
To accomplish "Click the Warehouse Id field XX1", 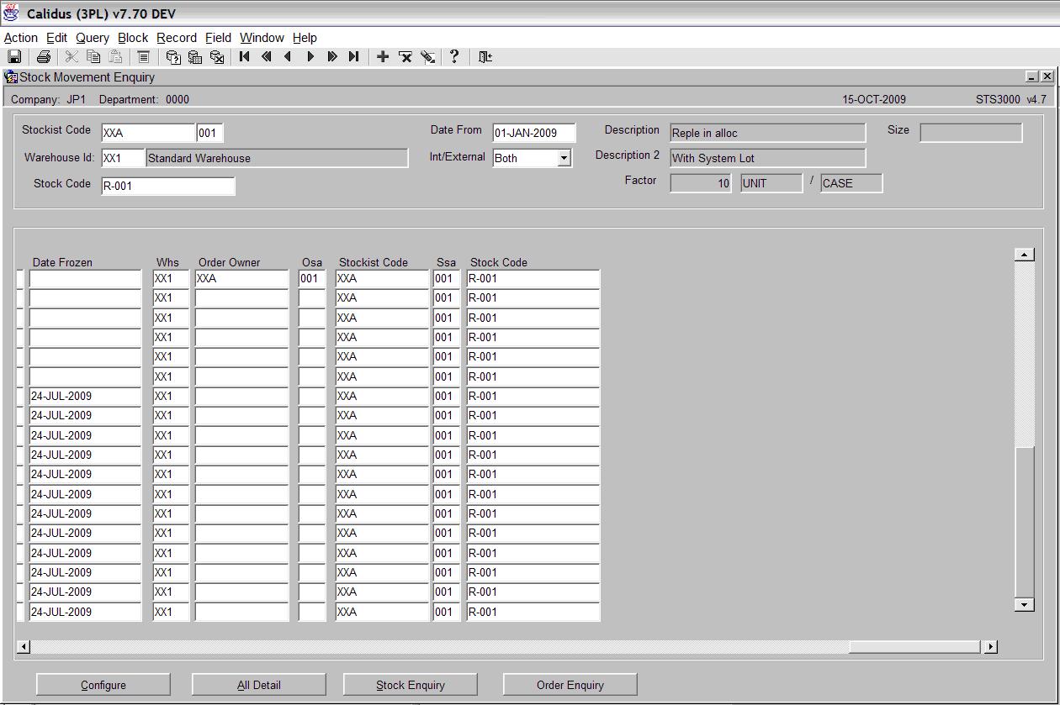I will pyautogui.click(x=123, y=158).
